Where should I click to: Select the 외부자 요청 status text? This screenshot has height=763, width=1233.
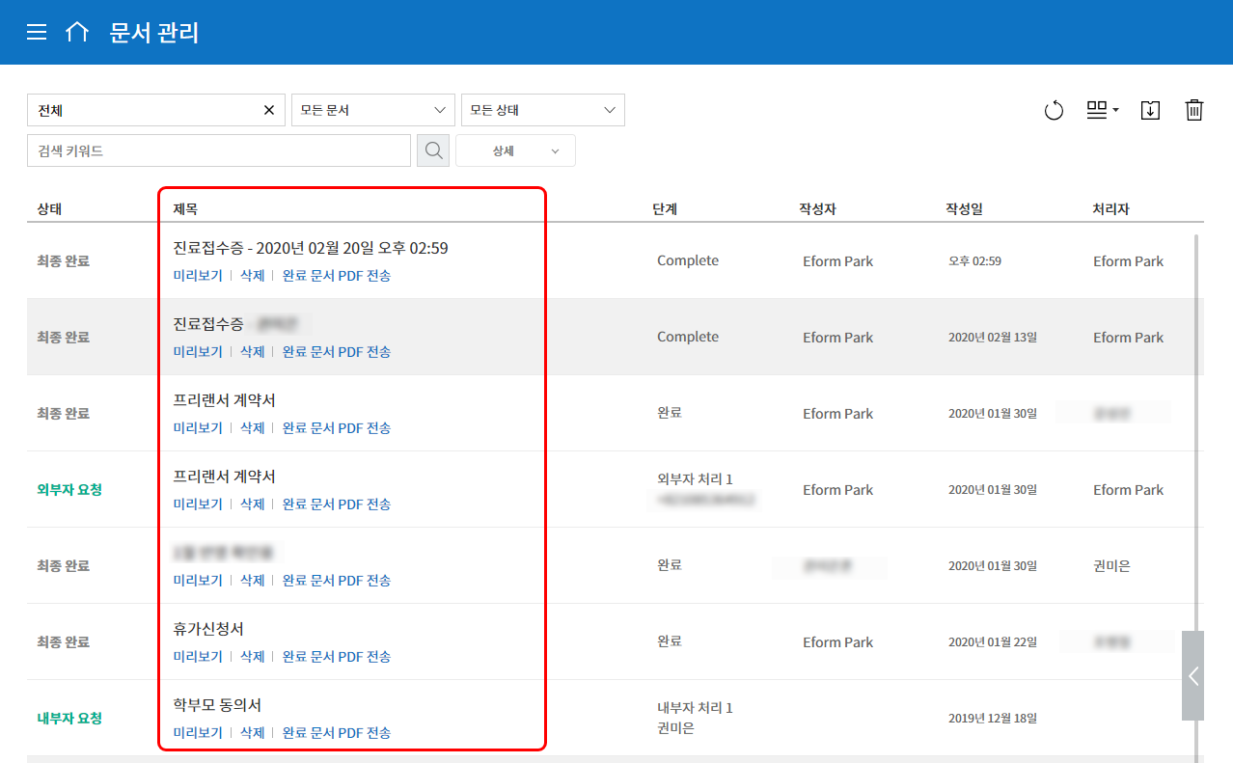pos(69,489)
